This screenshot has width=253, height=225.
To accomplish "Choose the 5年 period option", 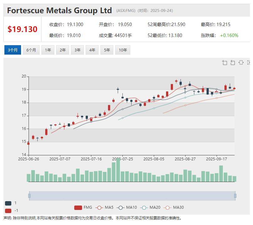I will pos(106,50).
